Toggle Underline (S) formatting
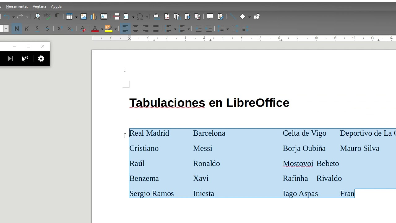This screenshot has height=223, width=396. [37, 28]
